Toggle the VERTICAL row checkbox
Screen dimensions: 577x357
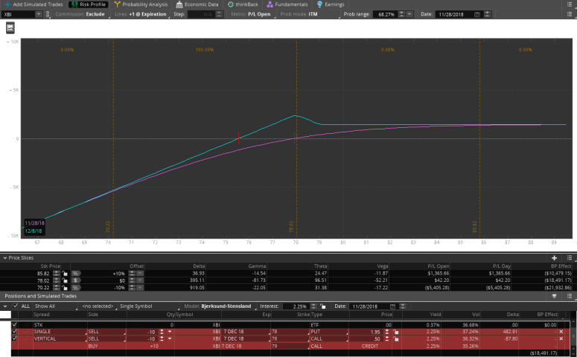coord(14,338)
